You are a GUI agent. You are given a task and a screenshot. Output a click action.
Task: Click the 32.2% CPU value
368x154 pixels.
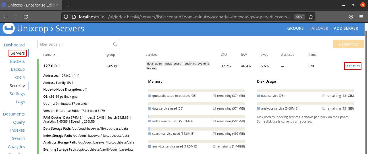coord(226,66)
